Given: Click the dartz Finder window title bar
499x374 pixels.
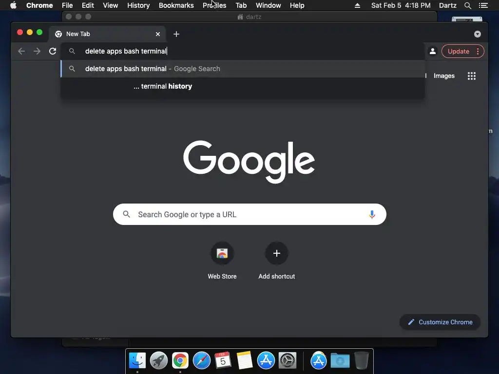Looking at the screenshot, I should (249, 17).
